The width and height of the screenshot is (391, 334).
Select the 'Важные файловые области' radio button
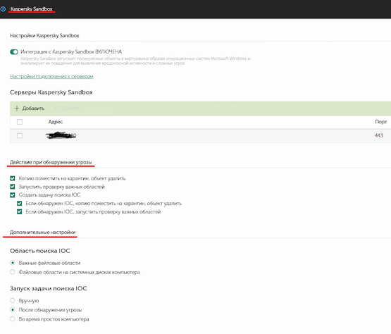(x=13, y=263)
